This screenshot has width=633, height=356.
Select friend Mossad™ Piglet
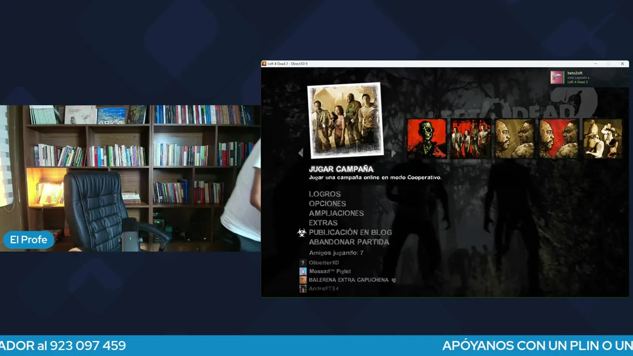(x=330, y=271)
